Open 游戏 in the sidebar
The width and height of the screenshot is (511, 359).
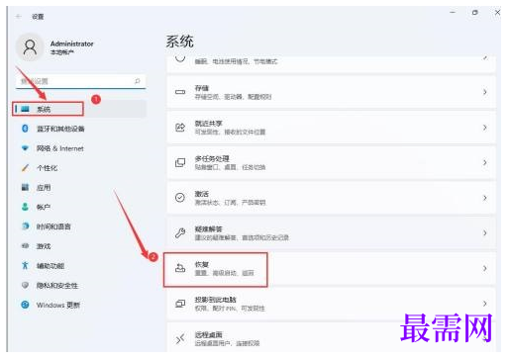click(x=44, y=246)
